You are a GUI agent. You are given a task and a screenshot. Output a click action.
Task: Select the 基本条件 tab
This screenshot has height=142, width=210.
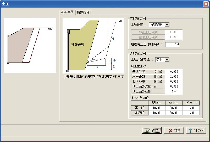[67, 12]
